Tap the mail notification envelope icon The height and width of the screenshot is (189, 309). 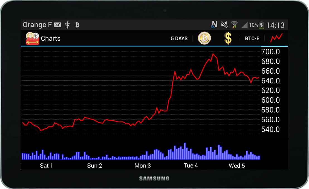tap(58, 25)
